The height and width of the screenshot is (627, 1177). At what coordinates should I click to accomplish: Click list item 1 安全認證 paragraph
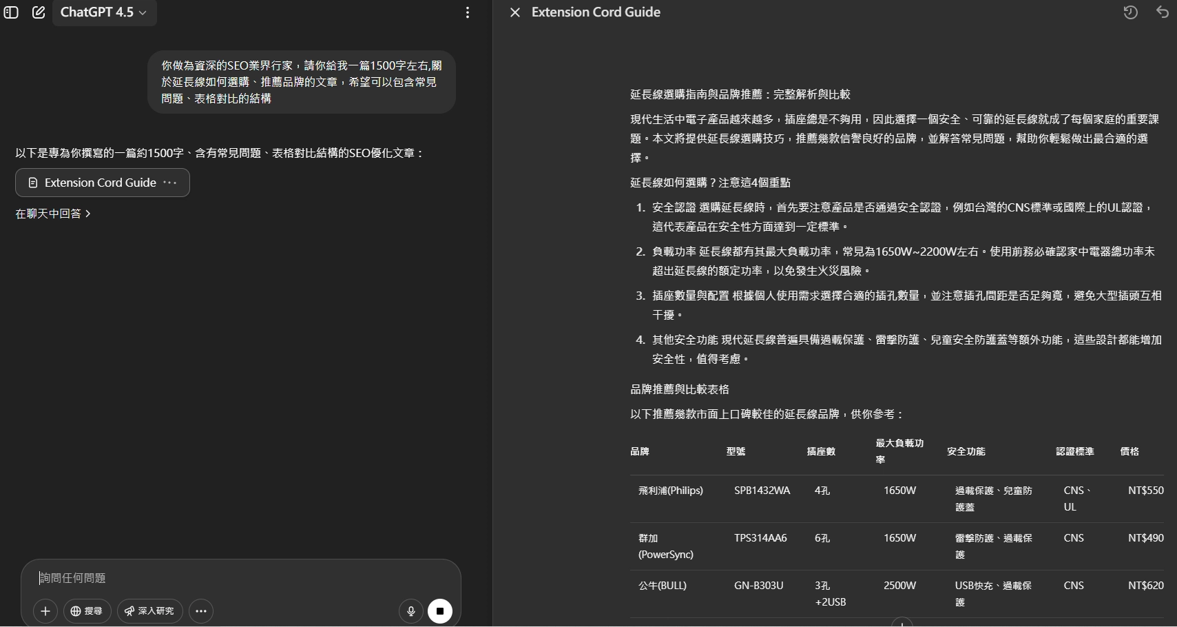902,217
